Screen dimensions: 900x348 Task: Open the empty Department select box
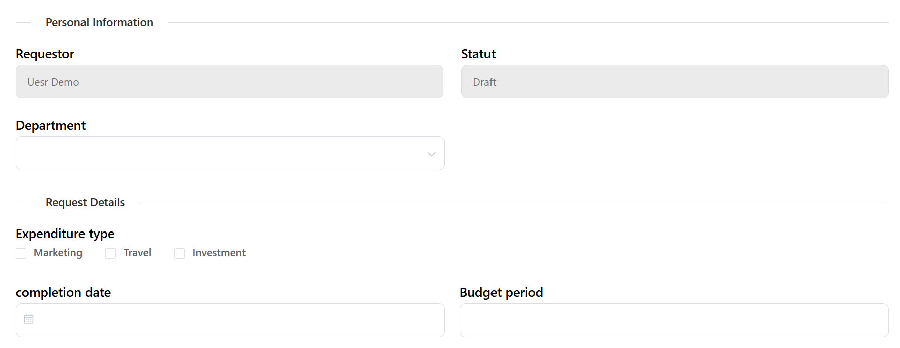230,153
